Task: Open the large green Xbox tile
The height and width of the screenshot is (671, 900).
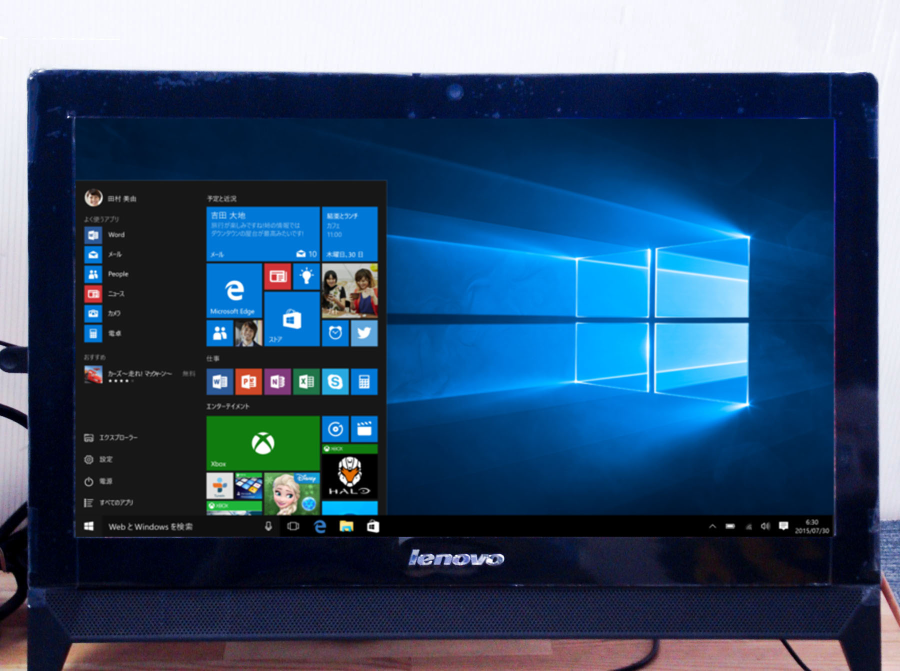Action: (x=263, y=443)
